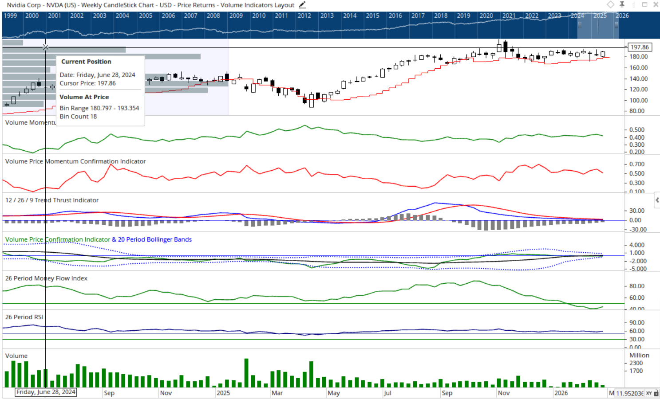This screenshot has width=660, height=399.
Task: Select the 26 Period Money Flow Index title
Action: pyautogui.click(x=46, y=278)
